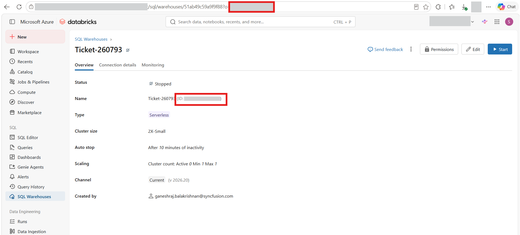The height and width of the screenshot is (235, 520).
Task: Open the Copilot Chat button
Action: tap(506, 7)
